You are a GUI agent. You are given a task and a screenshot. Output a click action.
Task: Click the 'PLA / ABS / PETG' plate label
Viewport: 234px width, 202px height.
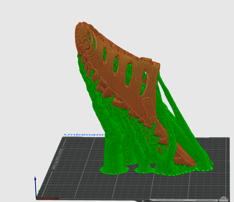point(170,200)
